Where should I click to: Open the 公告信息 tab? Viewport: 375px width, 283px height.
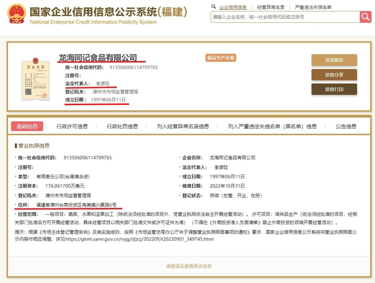pos(346,126)
